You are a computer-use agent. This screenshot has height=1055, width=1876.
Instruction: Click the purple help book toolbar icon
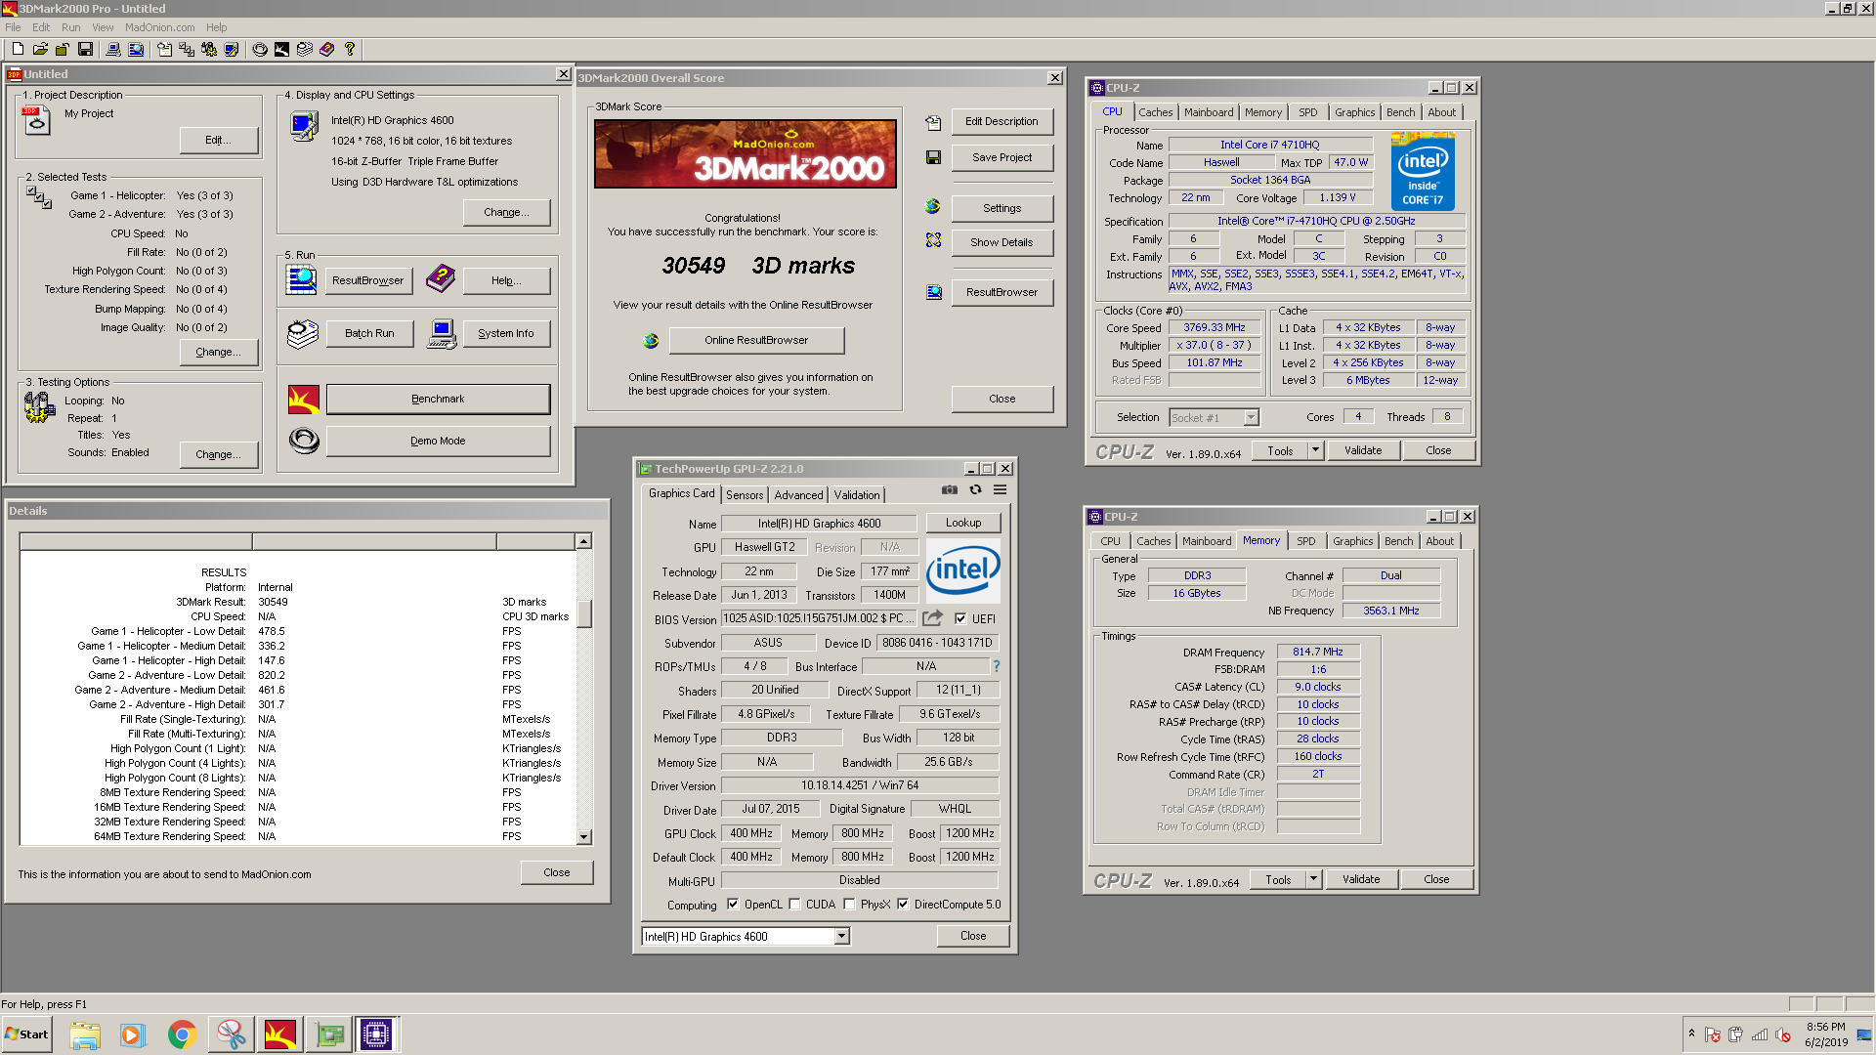tap(327, 49)
